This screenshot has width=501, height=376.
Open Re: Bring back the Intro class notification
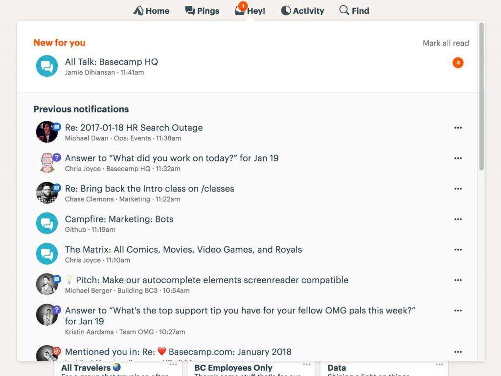150,189
